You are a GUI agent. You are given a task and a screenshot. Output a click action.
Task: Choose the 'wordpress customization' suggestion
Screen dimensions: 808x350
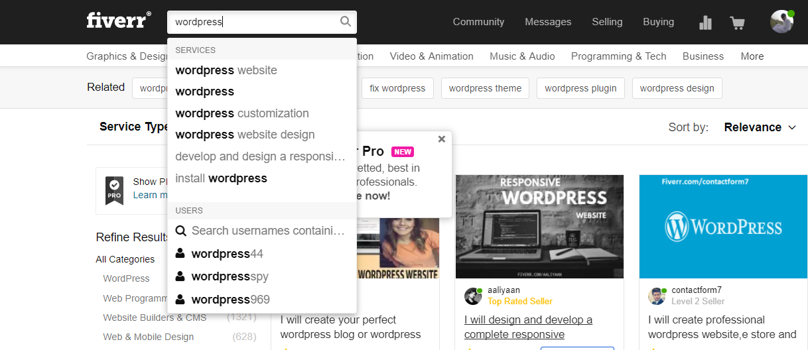pyautogui.click(x=262, y=113)
